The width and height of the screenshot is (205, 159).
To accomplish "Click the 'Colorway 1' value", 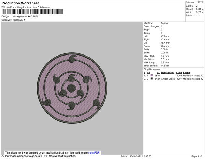I will point(19,20).
